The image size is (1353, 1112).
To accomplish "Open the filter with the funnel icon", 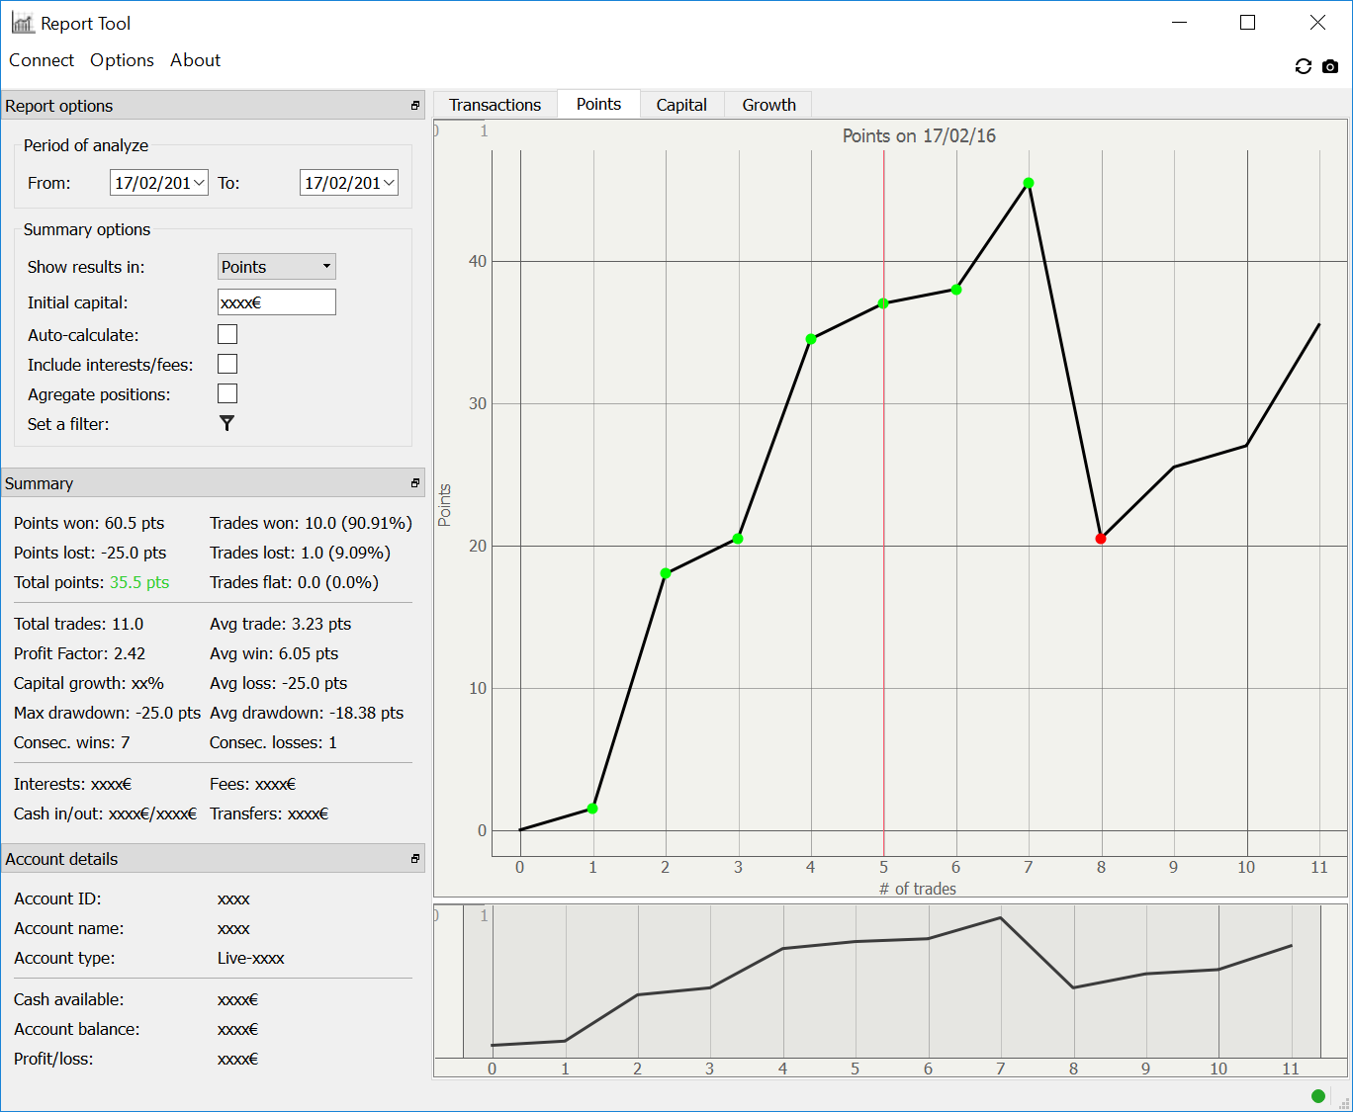I will point(227,423).
